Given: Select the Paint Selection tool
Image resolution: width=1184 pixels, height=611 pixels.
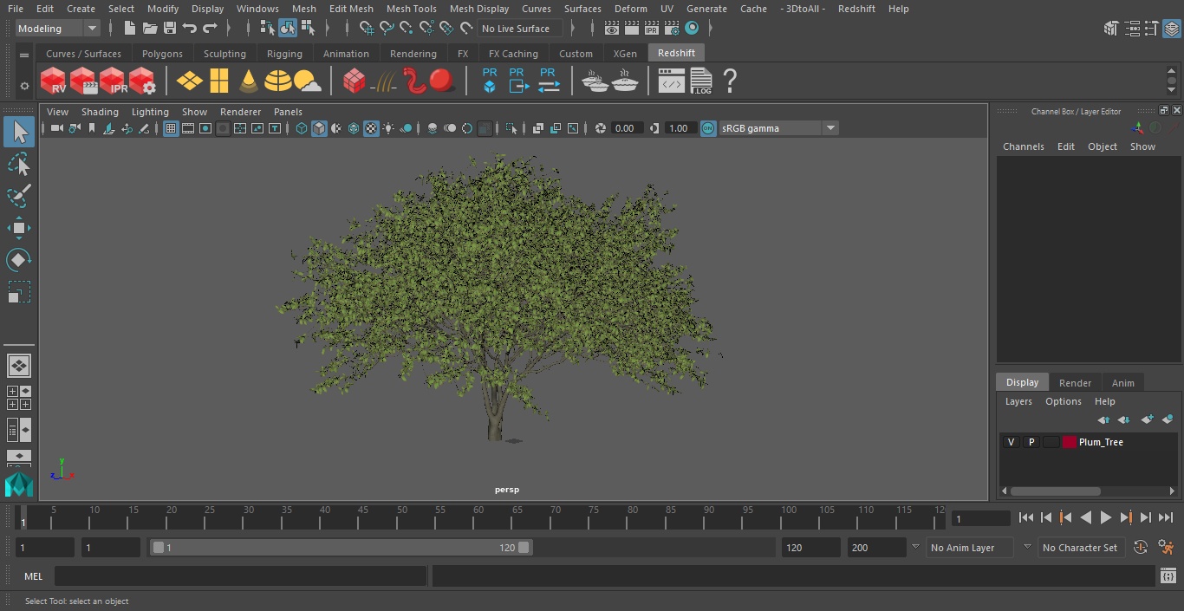Looking at the screenshot, I should [18, 197].
